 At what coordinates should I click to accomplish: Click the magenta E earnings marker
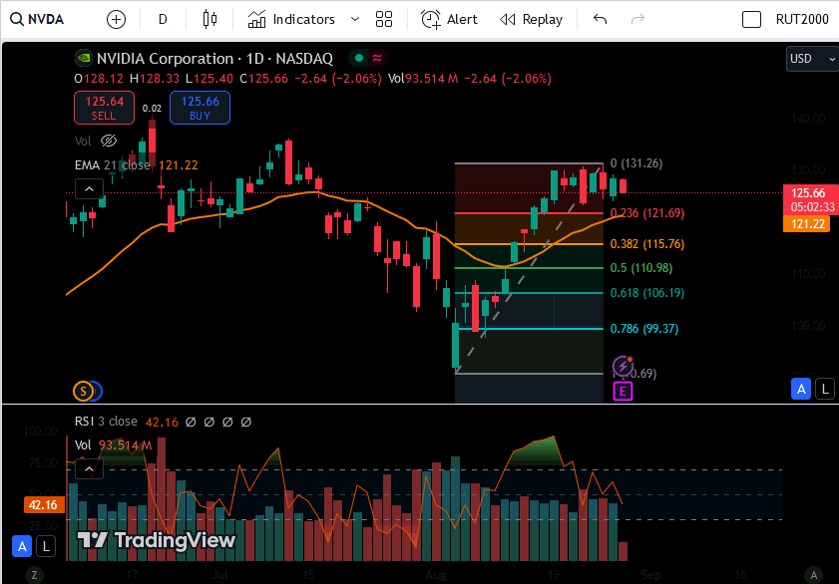[623, 392]
